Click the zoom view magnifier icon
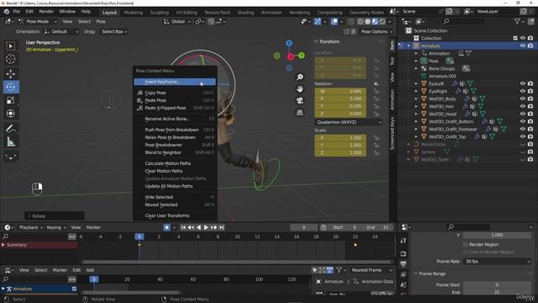The image size is (538, 303). [299, 77]
